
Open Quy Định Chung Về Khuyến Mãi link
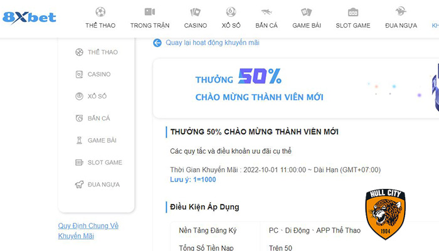tap(88, 231)
